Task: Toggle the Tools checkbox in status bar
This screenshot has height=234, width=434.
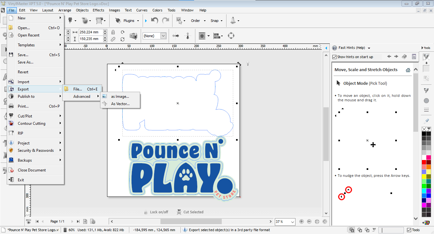Action: (x=408, y=230)
